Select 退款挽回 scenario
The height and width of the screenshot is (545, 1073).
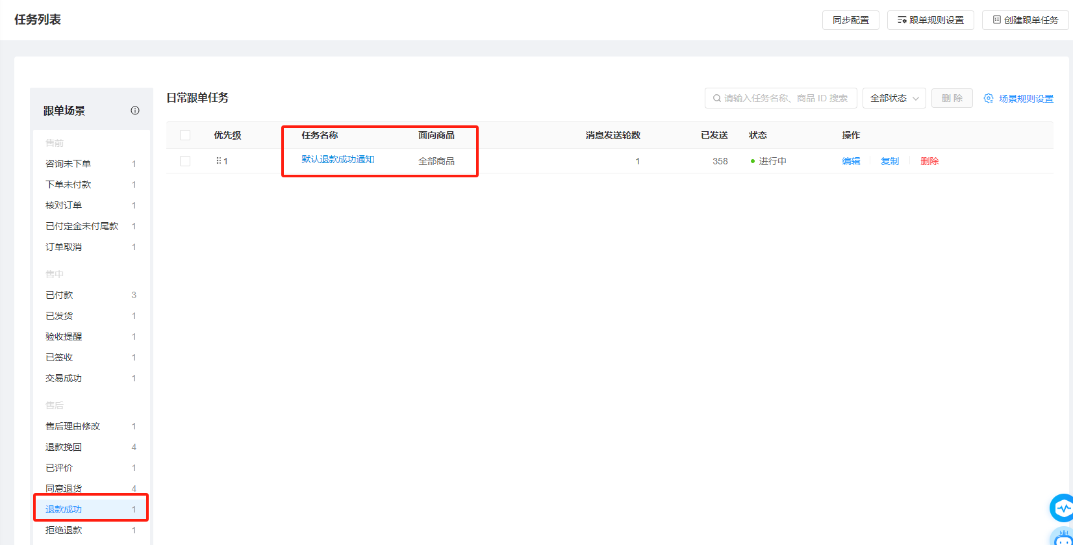91,447
